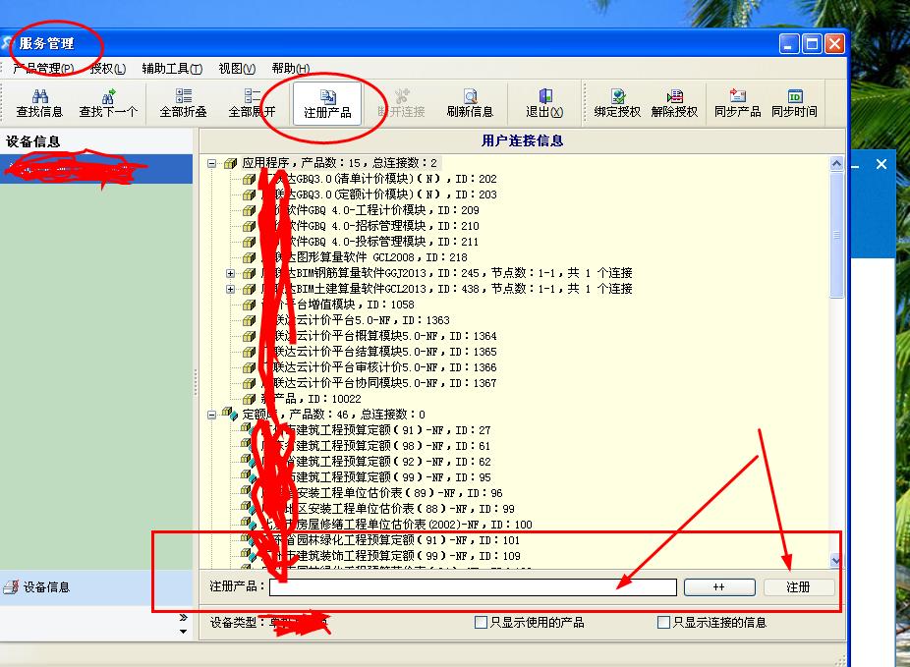Viewport: 910px width, 667px height.
Task: Toggle 只显示连接的信息 checkbox
Action: pyautogui.click(x=663, y=623)
